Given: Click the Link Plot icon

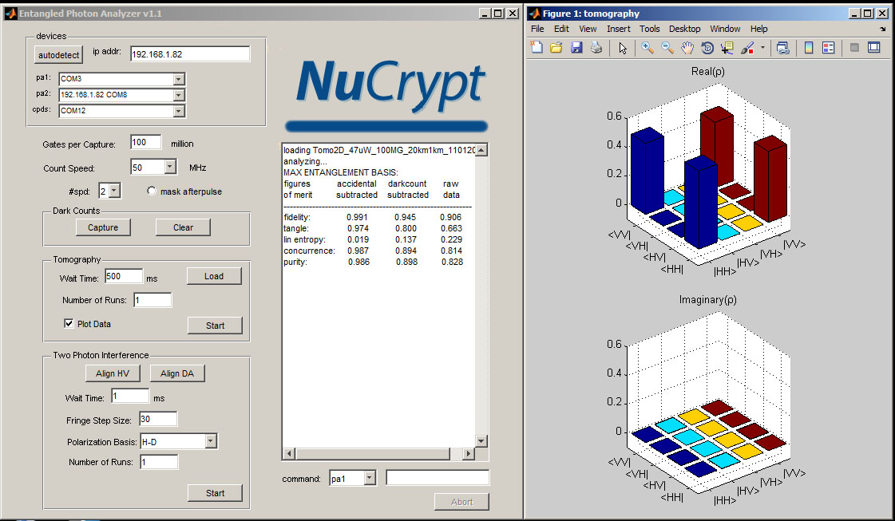Looking at the screenshot, I should pos(783,48).
